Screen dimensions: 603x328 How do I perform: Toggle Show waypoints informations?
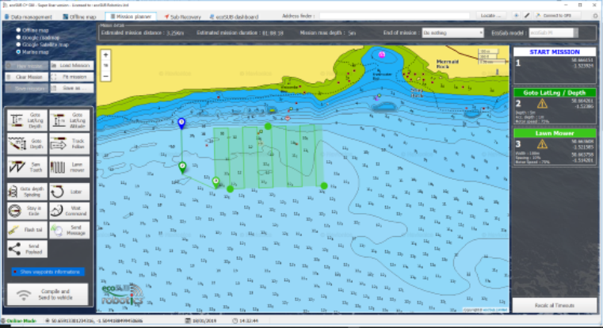click(x=48, y=272)
